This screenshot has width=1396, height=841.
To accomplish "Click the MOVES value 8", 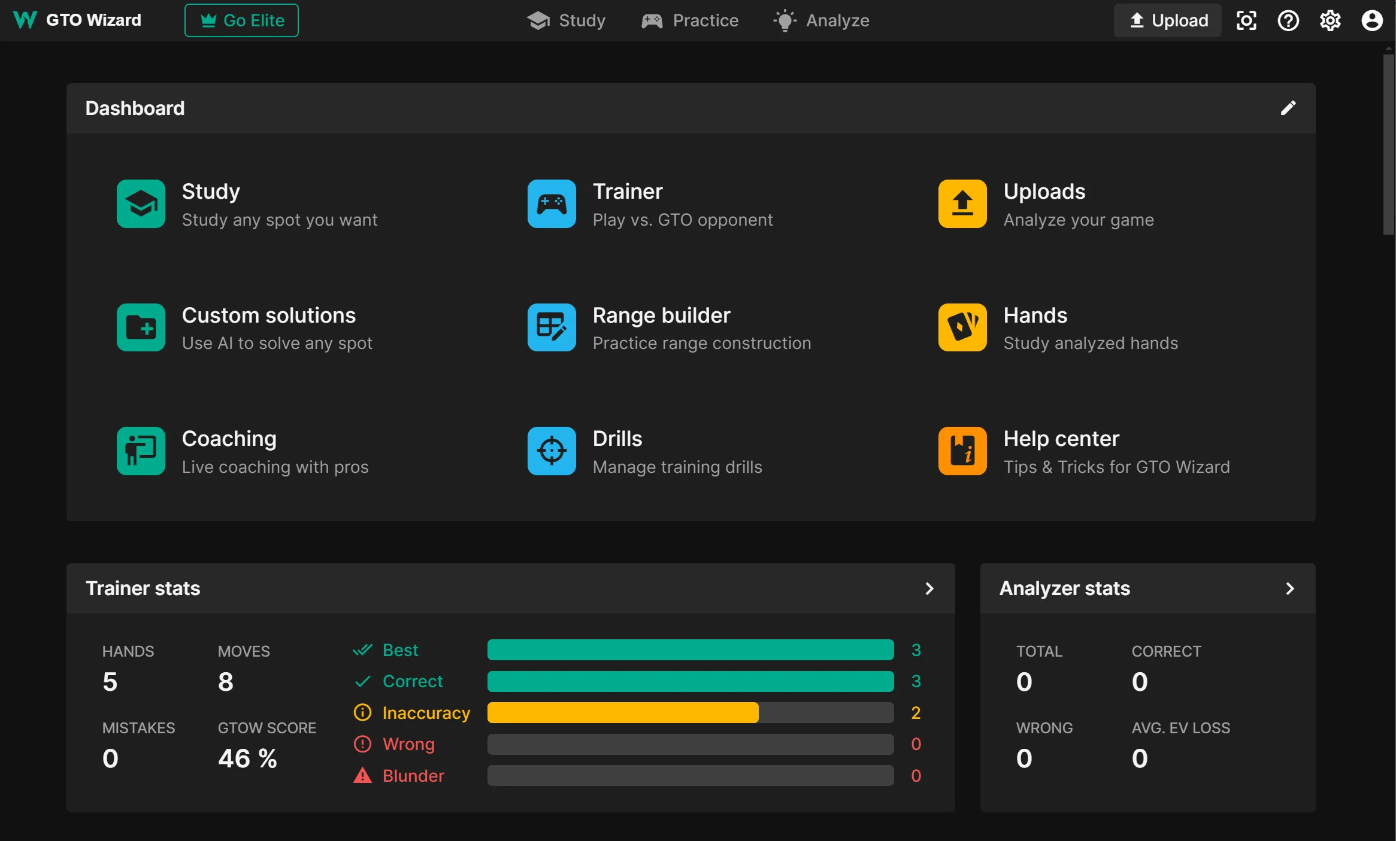I will [226, 682].
